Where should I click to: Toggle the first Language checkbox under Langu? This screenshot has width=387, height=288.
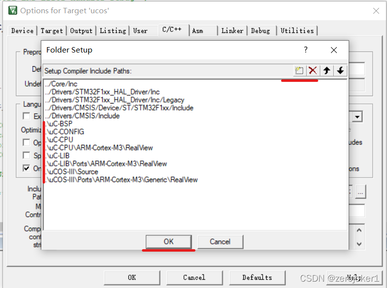(x=27, y=116)
